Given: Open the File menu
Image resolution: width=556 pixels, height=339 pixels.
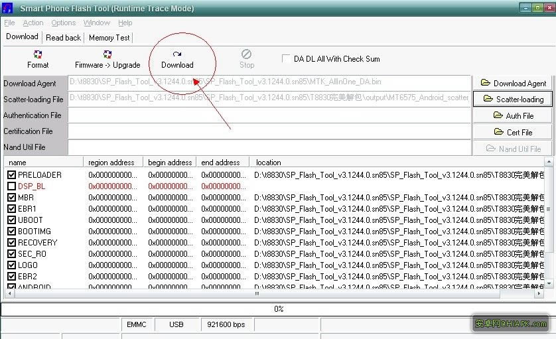Looking at the screenshot, I should (x=9, y=23).
